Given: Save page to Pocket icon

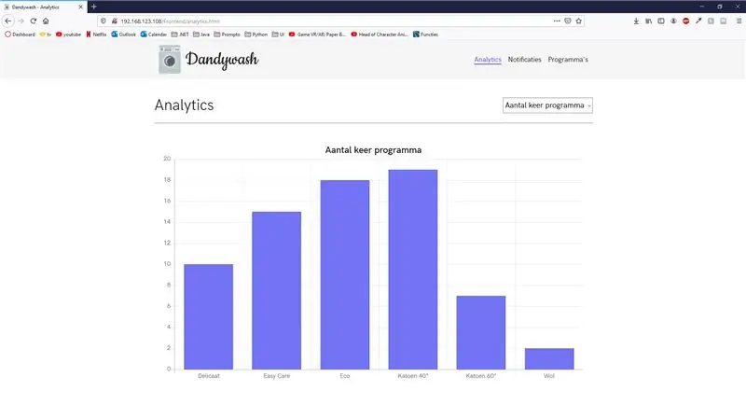Looking at the screenshot, I should 568,21.
